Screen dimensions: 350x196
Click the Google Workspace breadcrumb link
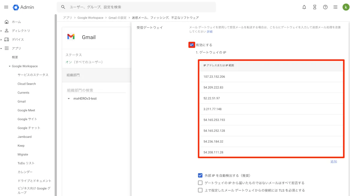(x=90, y=18)
